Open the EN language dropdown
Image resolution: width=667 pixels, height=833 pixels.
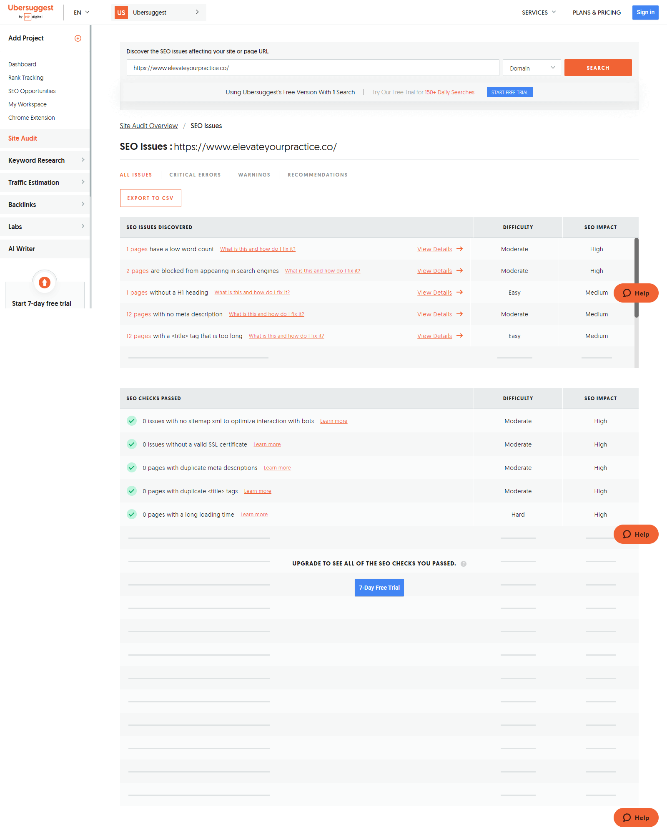[x=82, y=13]
